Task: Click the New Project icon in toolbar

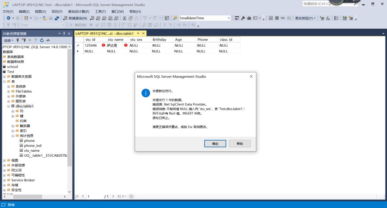Action: (x=26, y=18)
